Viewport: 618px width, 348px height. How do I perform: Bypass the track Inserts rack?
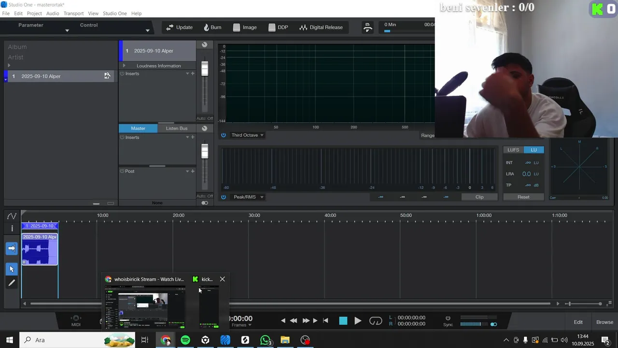[122, 73]
